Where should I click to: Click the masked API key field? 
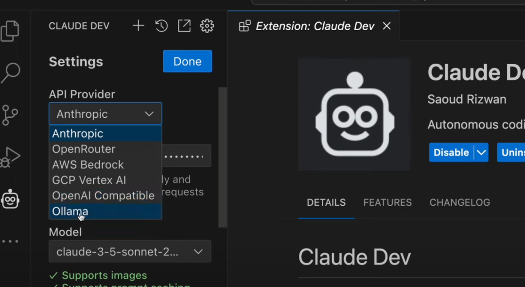pos(187,156)
